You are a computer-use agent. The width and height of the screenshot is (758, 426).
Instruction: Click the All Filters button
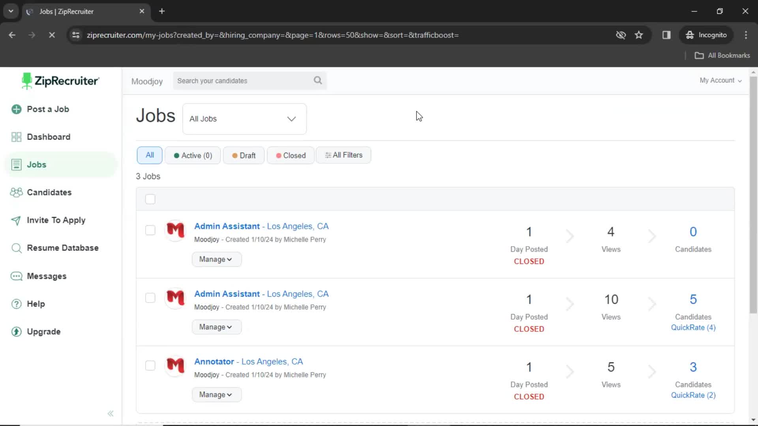[x=343, y=155]
